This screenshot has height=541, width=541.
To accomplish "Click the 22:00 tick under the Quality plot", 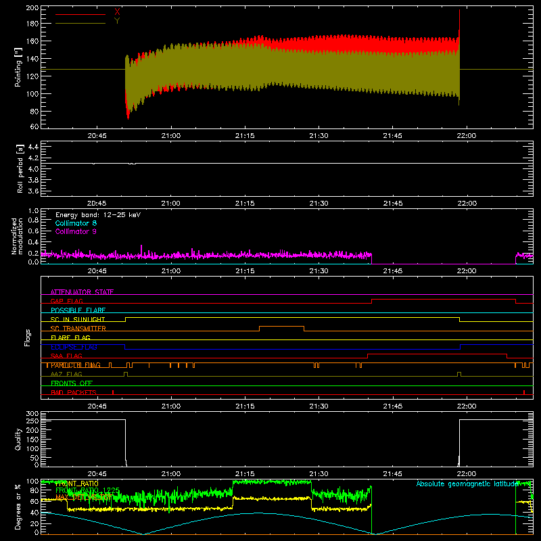I will click(467, 474).
